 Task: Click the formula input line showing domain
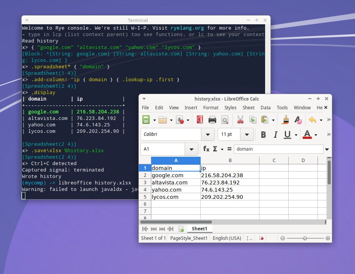coord(278,149)
